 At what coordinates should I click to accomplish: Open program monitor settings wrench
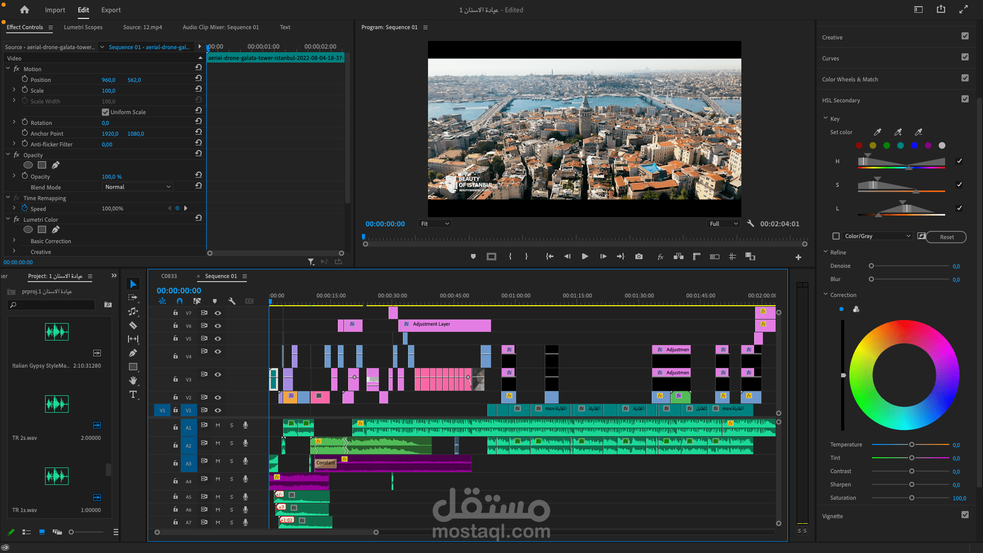tap(751, 223)
